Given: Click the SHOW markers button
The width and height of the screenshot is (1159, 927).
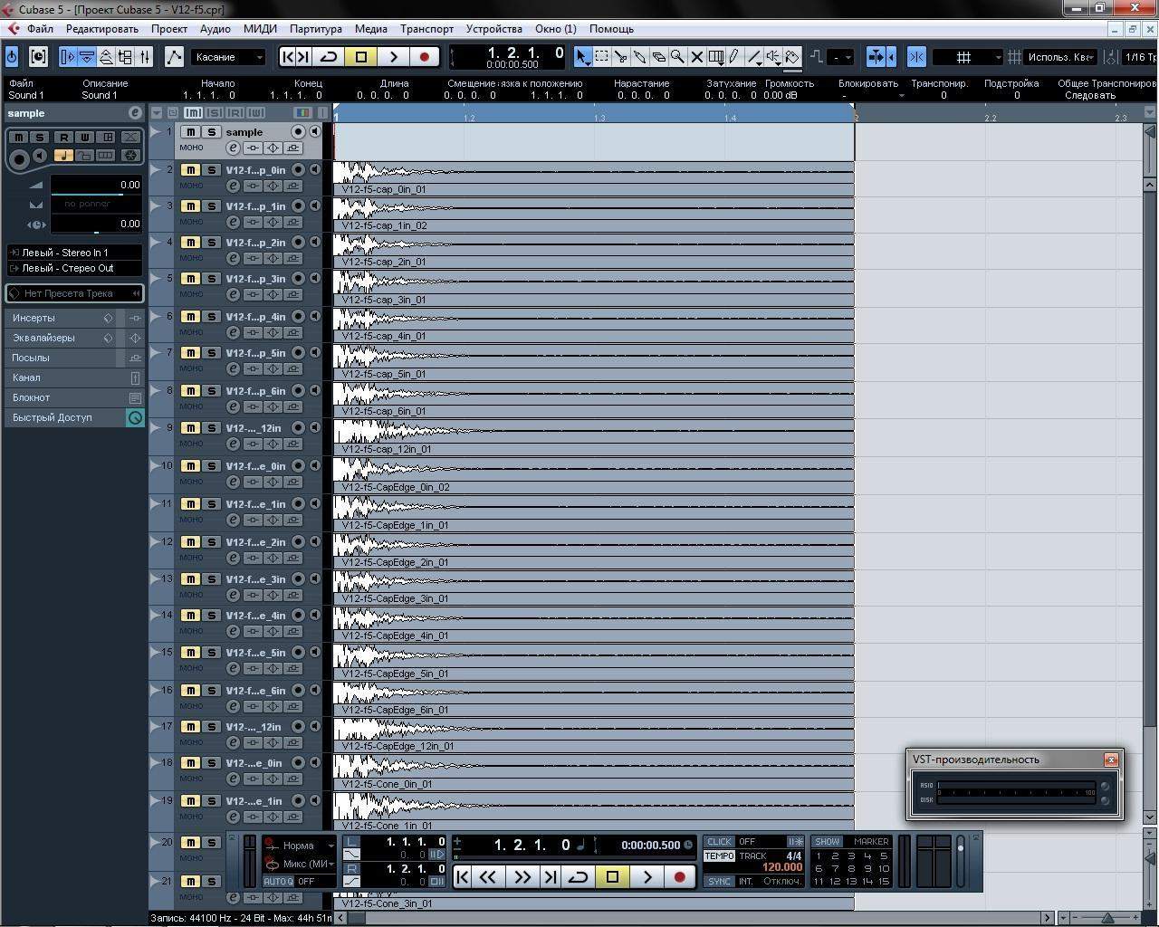Looking at the screenshot, I should (x=827, y=842).
